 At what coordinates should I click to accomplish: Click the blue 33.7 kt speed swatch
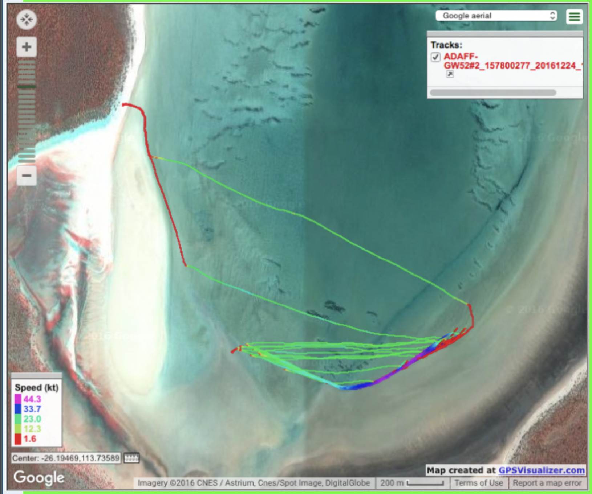pyautogui.click(x=18, y=409)
